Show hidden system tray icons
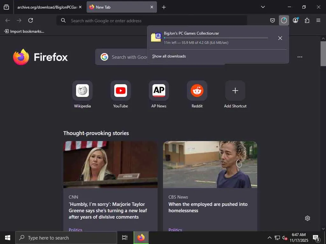326x244 pixels. 269,238
